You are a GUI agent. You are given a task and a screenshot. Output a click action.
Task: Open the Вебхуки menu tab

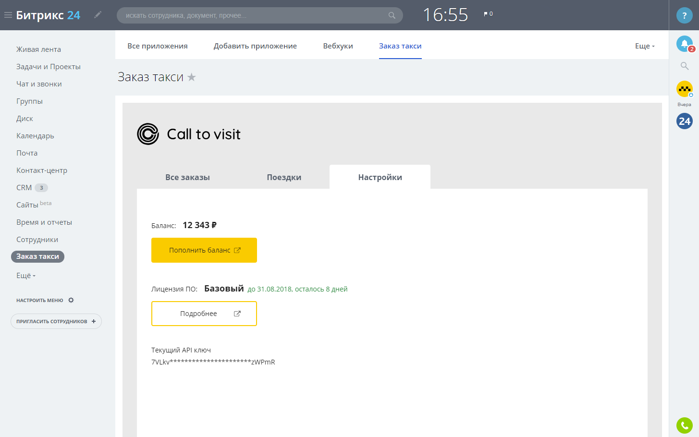[x=338, y=46]
